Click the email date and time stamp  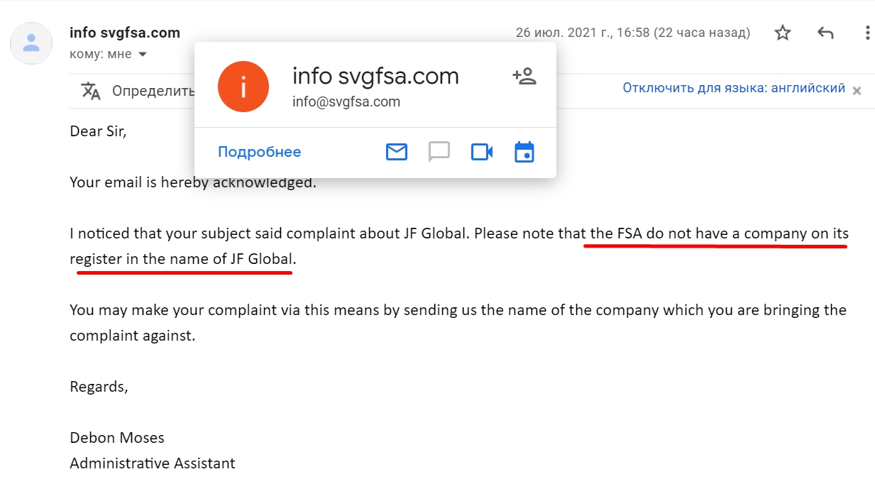(x=633, y=33)
